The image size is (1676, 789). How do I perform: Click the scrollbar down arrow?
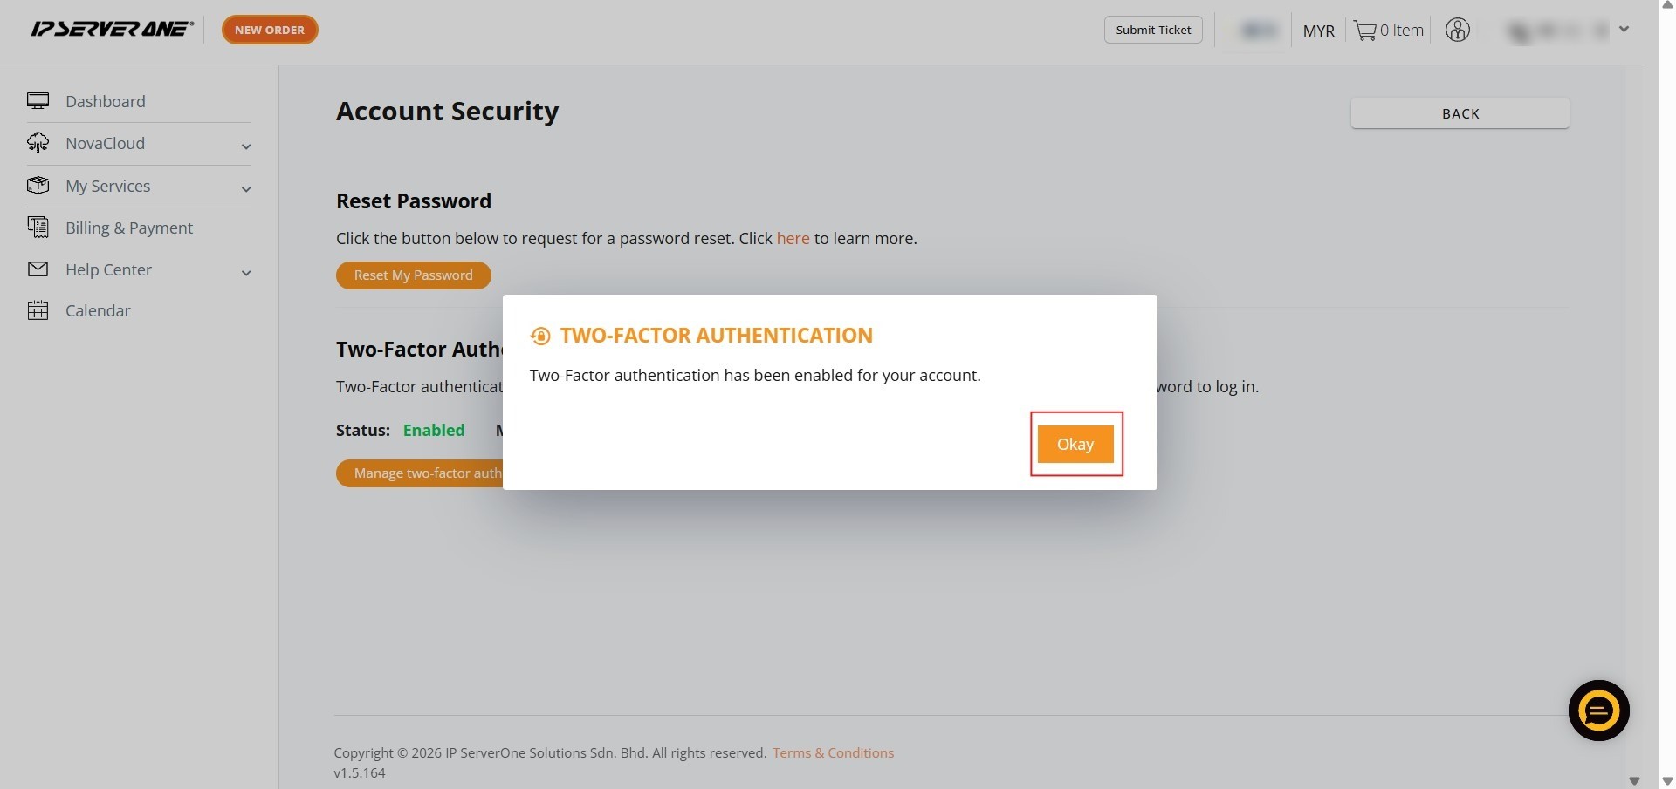(1667, 781)
